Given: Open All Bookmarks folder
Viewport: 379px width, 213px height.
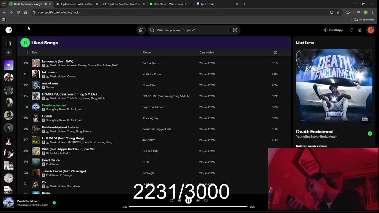Looking at the screenshot, I should (364, 20).
